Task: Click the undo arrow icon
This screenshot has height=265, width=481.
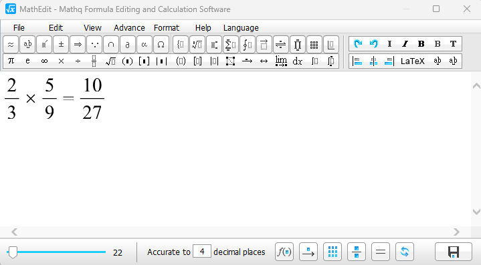Action: pos(374,44)
